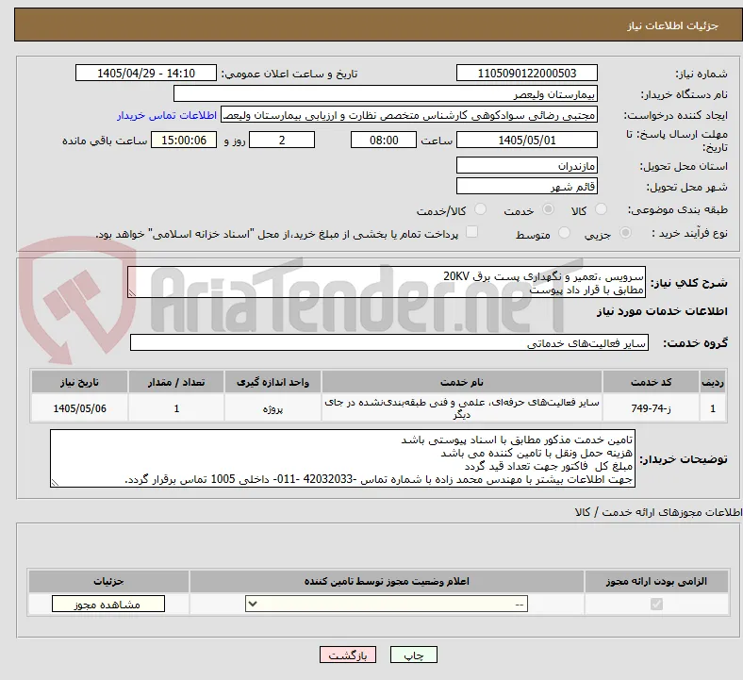Click the need number field 1105090122000503
743x680 pixels.
pyautogui.click(x=526, y=73)
